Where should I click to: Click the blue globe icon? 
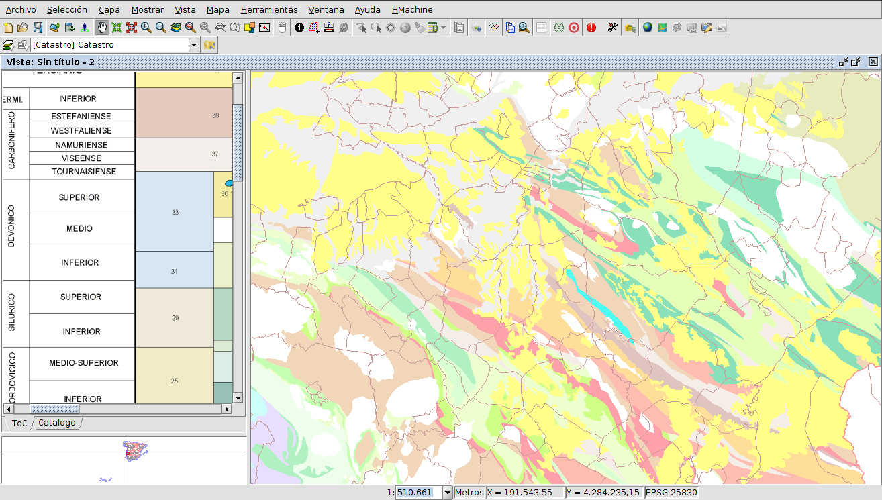tap(647, 28)
